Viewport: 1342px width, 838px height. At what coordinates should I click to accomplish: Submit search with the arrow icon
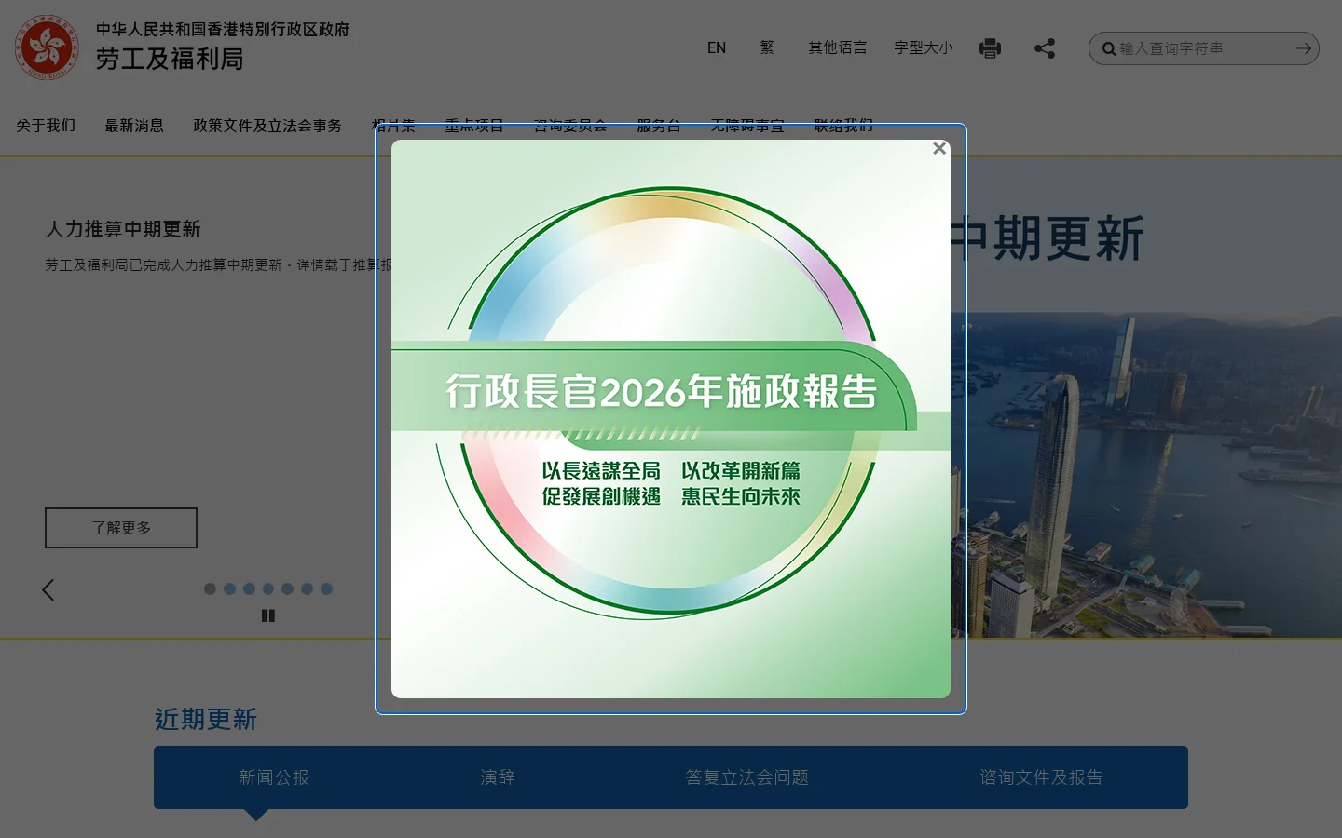1304,48
